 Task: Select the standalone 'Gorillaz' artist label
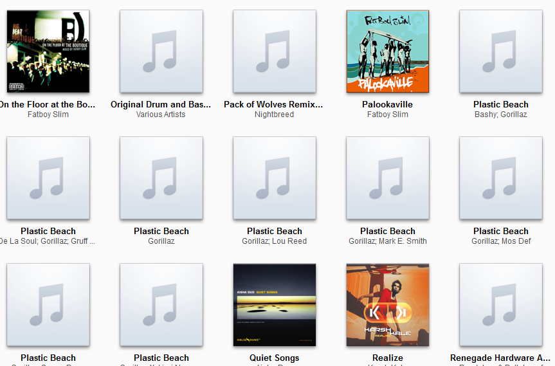161,241
